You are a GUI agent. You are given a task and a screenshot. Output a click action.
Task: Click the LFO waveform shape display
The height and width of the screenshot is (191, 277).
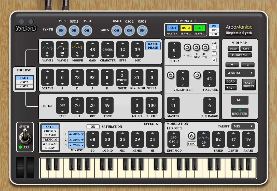click(203, 138)
